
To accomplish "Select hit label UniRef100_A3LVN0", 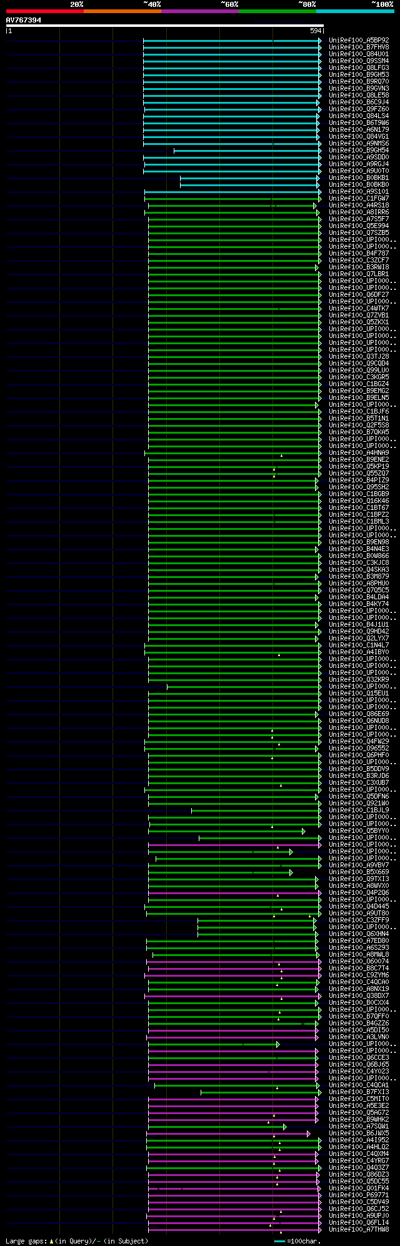I will [x=359, y=1037].
